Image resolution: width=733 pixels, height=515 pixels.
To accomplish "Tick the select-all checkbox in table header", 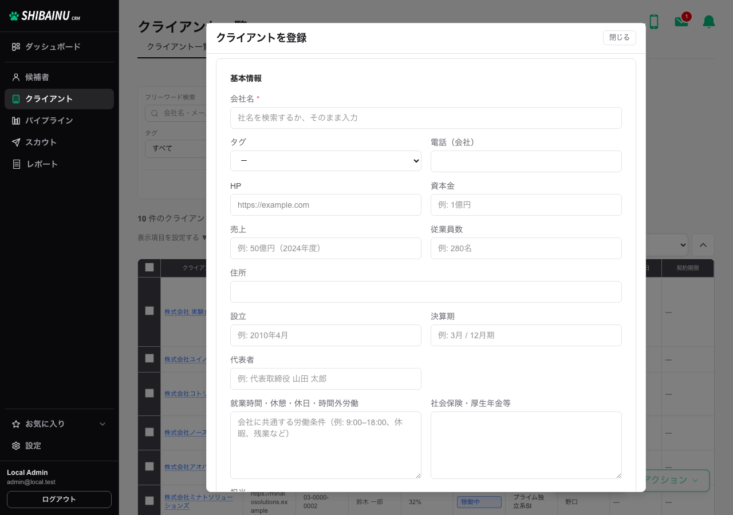I will pyautogui.click(x=149, y=267).
